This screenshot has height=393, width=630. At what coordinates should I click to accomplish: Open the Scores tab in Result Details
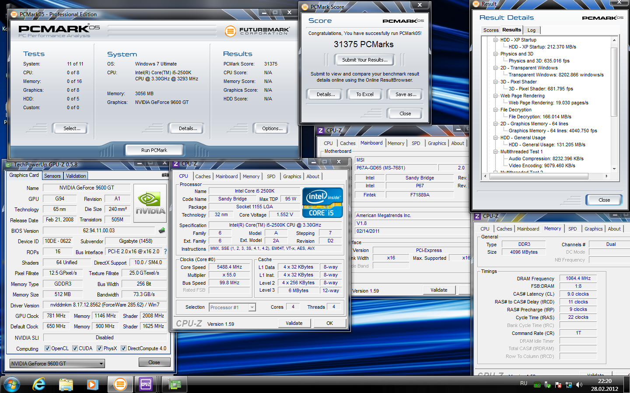(491, 30)
